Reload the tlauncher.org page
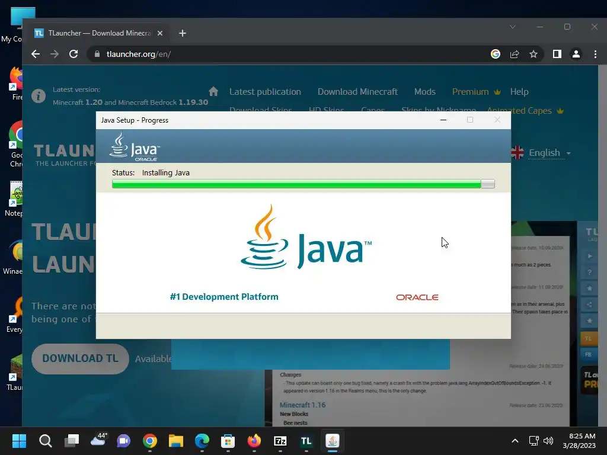 [x=74, y=54]
